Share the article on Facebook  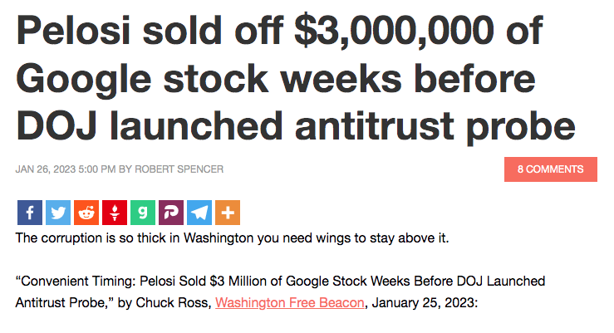30,213
